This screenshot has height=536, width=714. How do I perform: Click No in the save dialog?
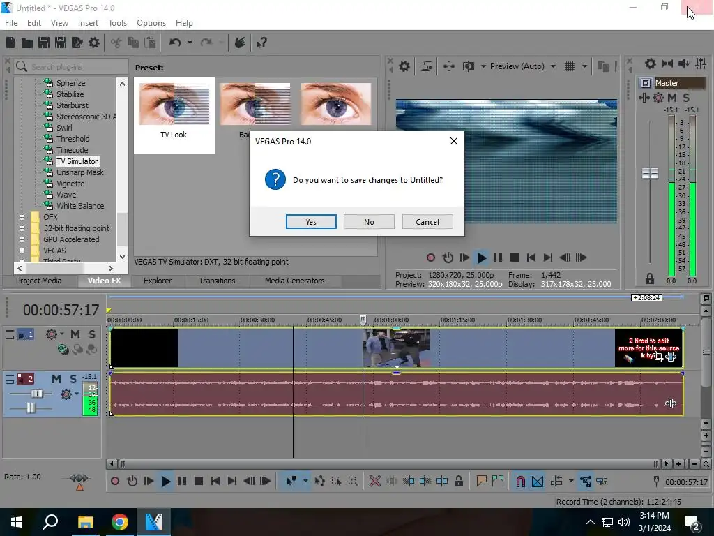(x=369, y=221)
